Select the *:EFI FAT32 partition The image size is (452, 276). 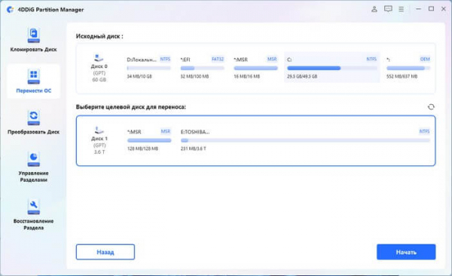[x=202, y=68]
